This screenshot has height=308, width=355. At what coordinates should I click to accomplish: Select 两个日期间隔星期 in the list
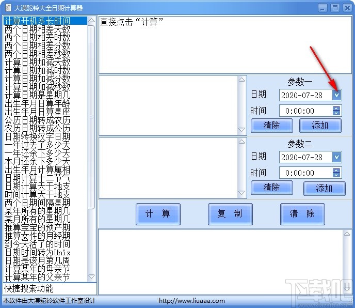(x=45, y=203)
